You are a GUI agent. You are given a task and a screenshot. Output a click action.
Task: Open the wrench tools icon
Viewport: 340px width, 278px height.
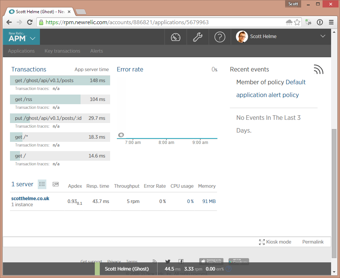(198, 37)
